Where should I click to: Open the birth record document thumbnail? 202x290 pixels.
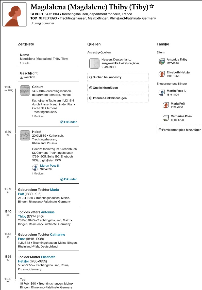(x=25, y=90)
